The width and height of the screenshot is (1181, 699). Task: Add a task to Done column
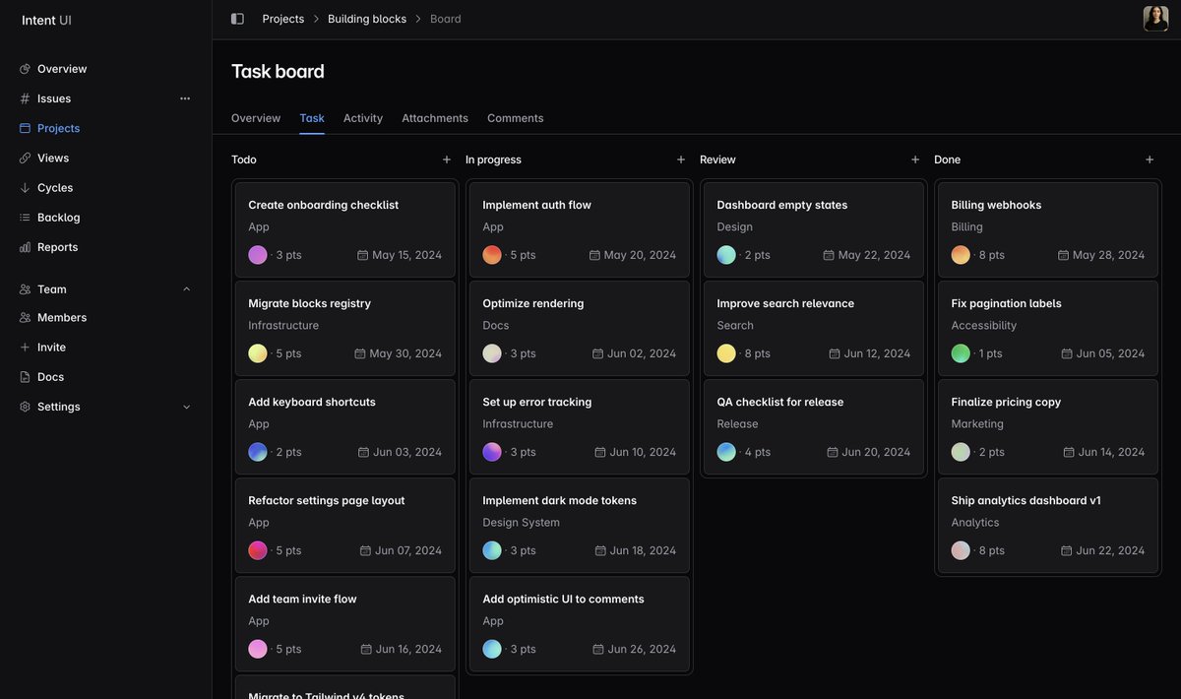click(1150, 159)
